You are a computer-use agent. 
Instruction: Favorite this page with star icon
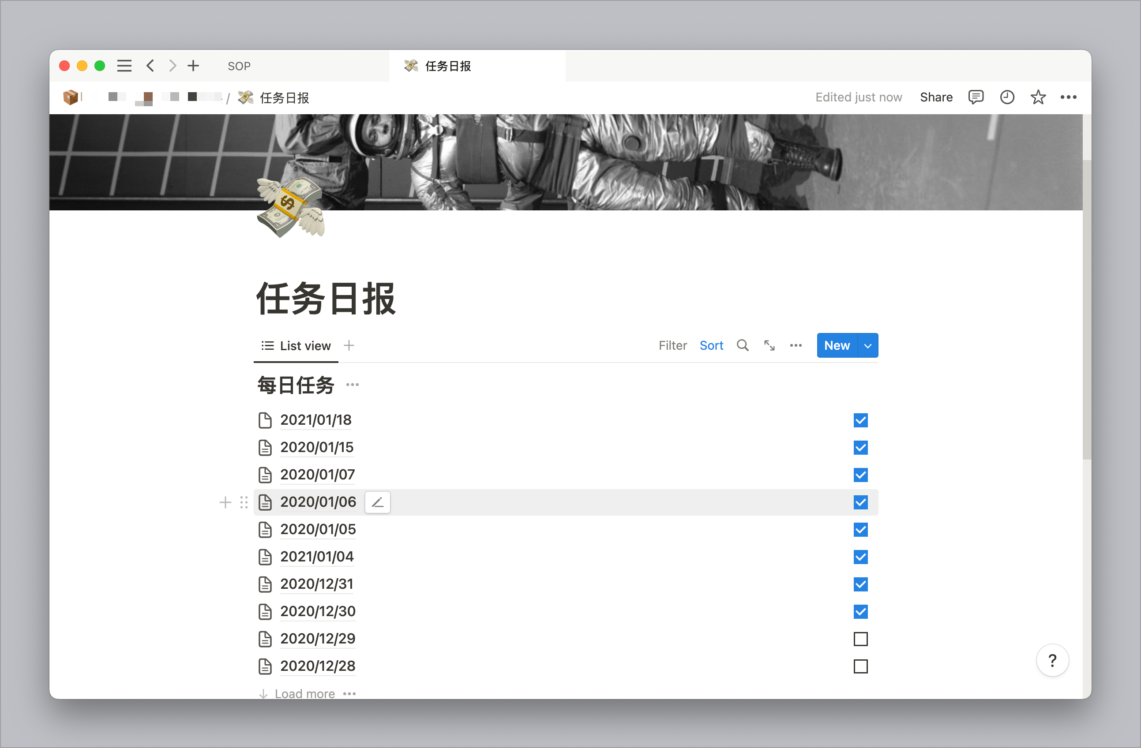[x=1038, y=97]
